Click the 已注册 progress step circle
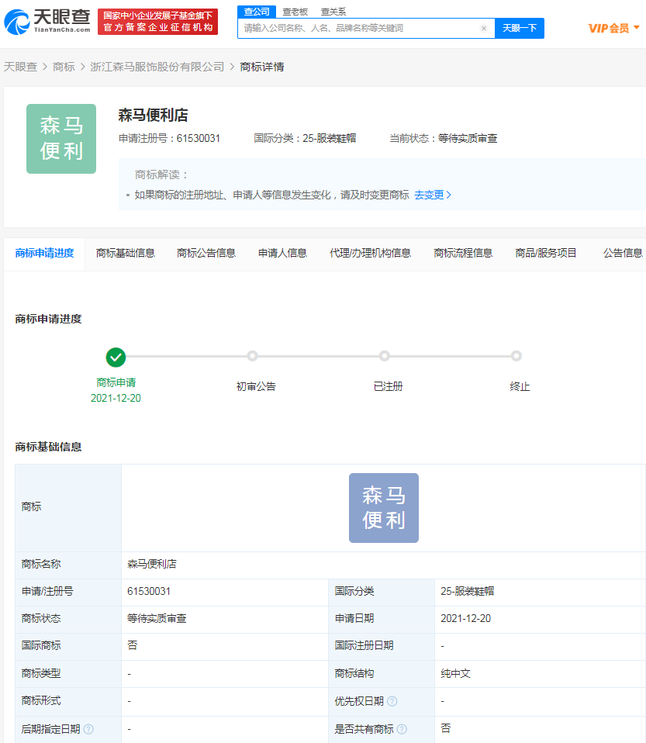Screen dimensions: 646x743 385,356
